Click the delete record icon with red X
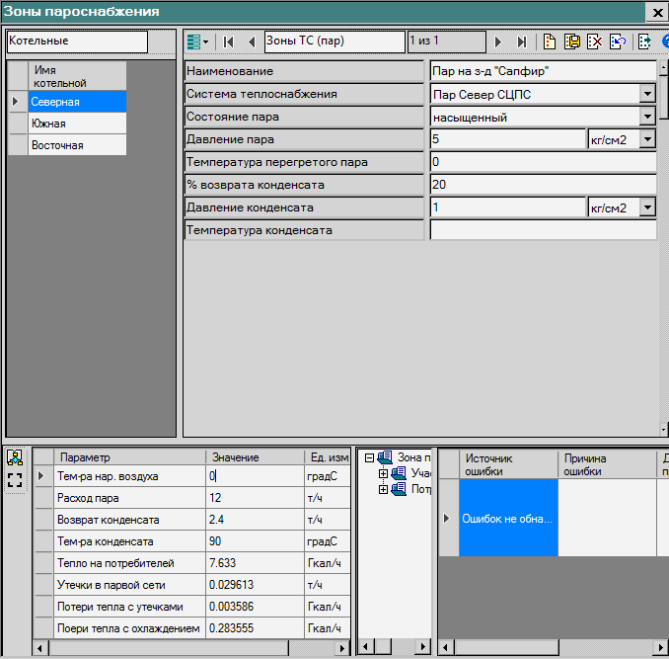Screen dimensions: 669x659 coord(595,41)
